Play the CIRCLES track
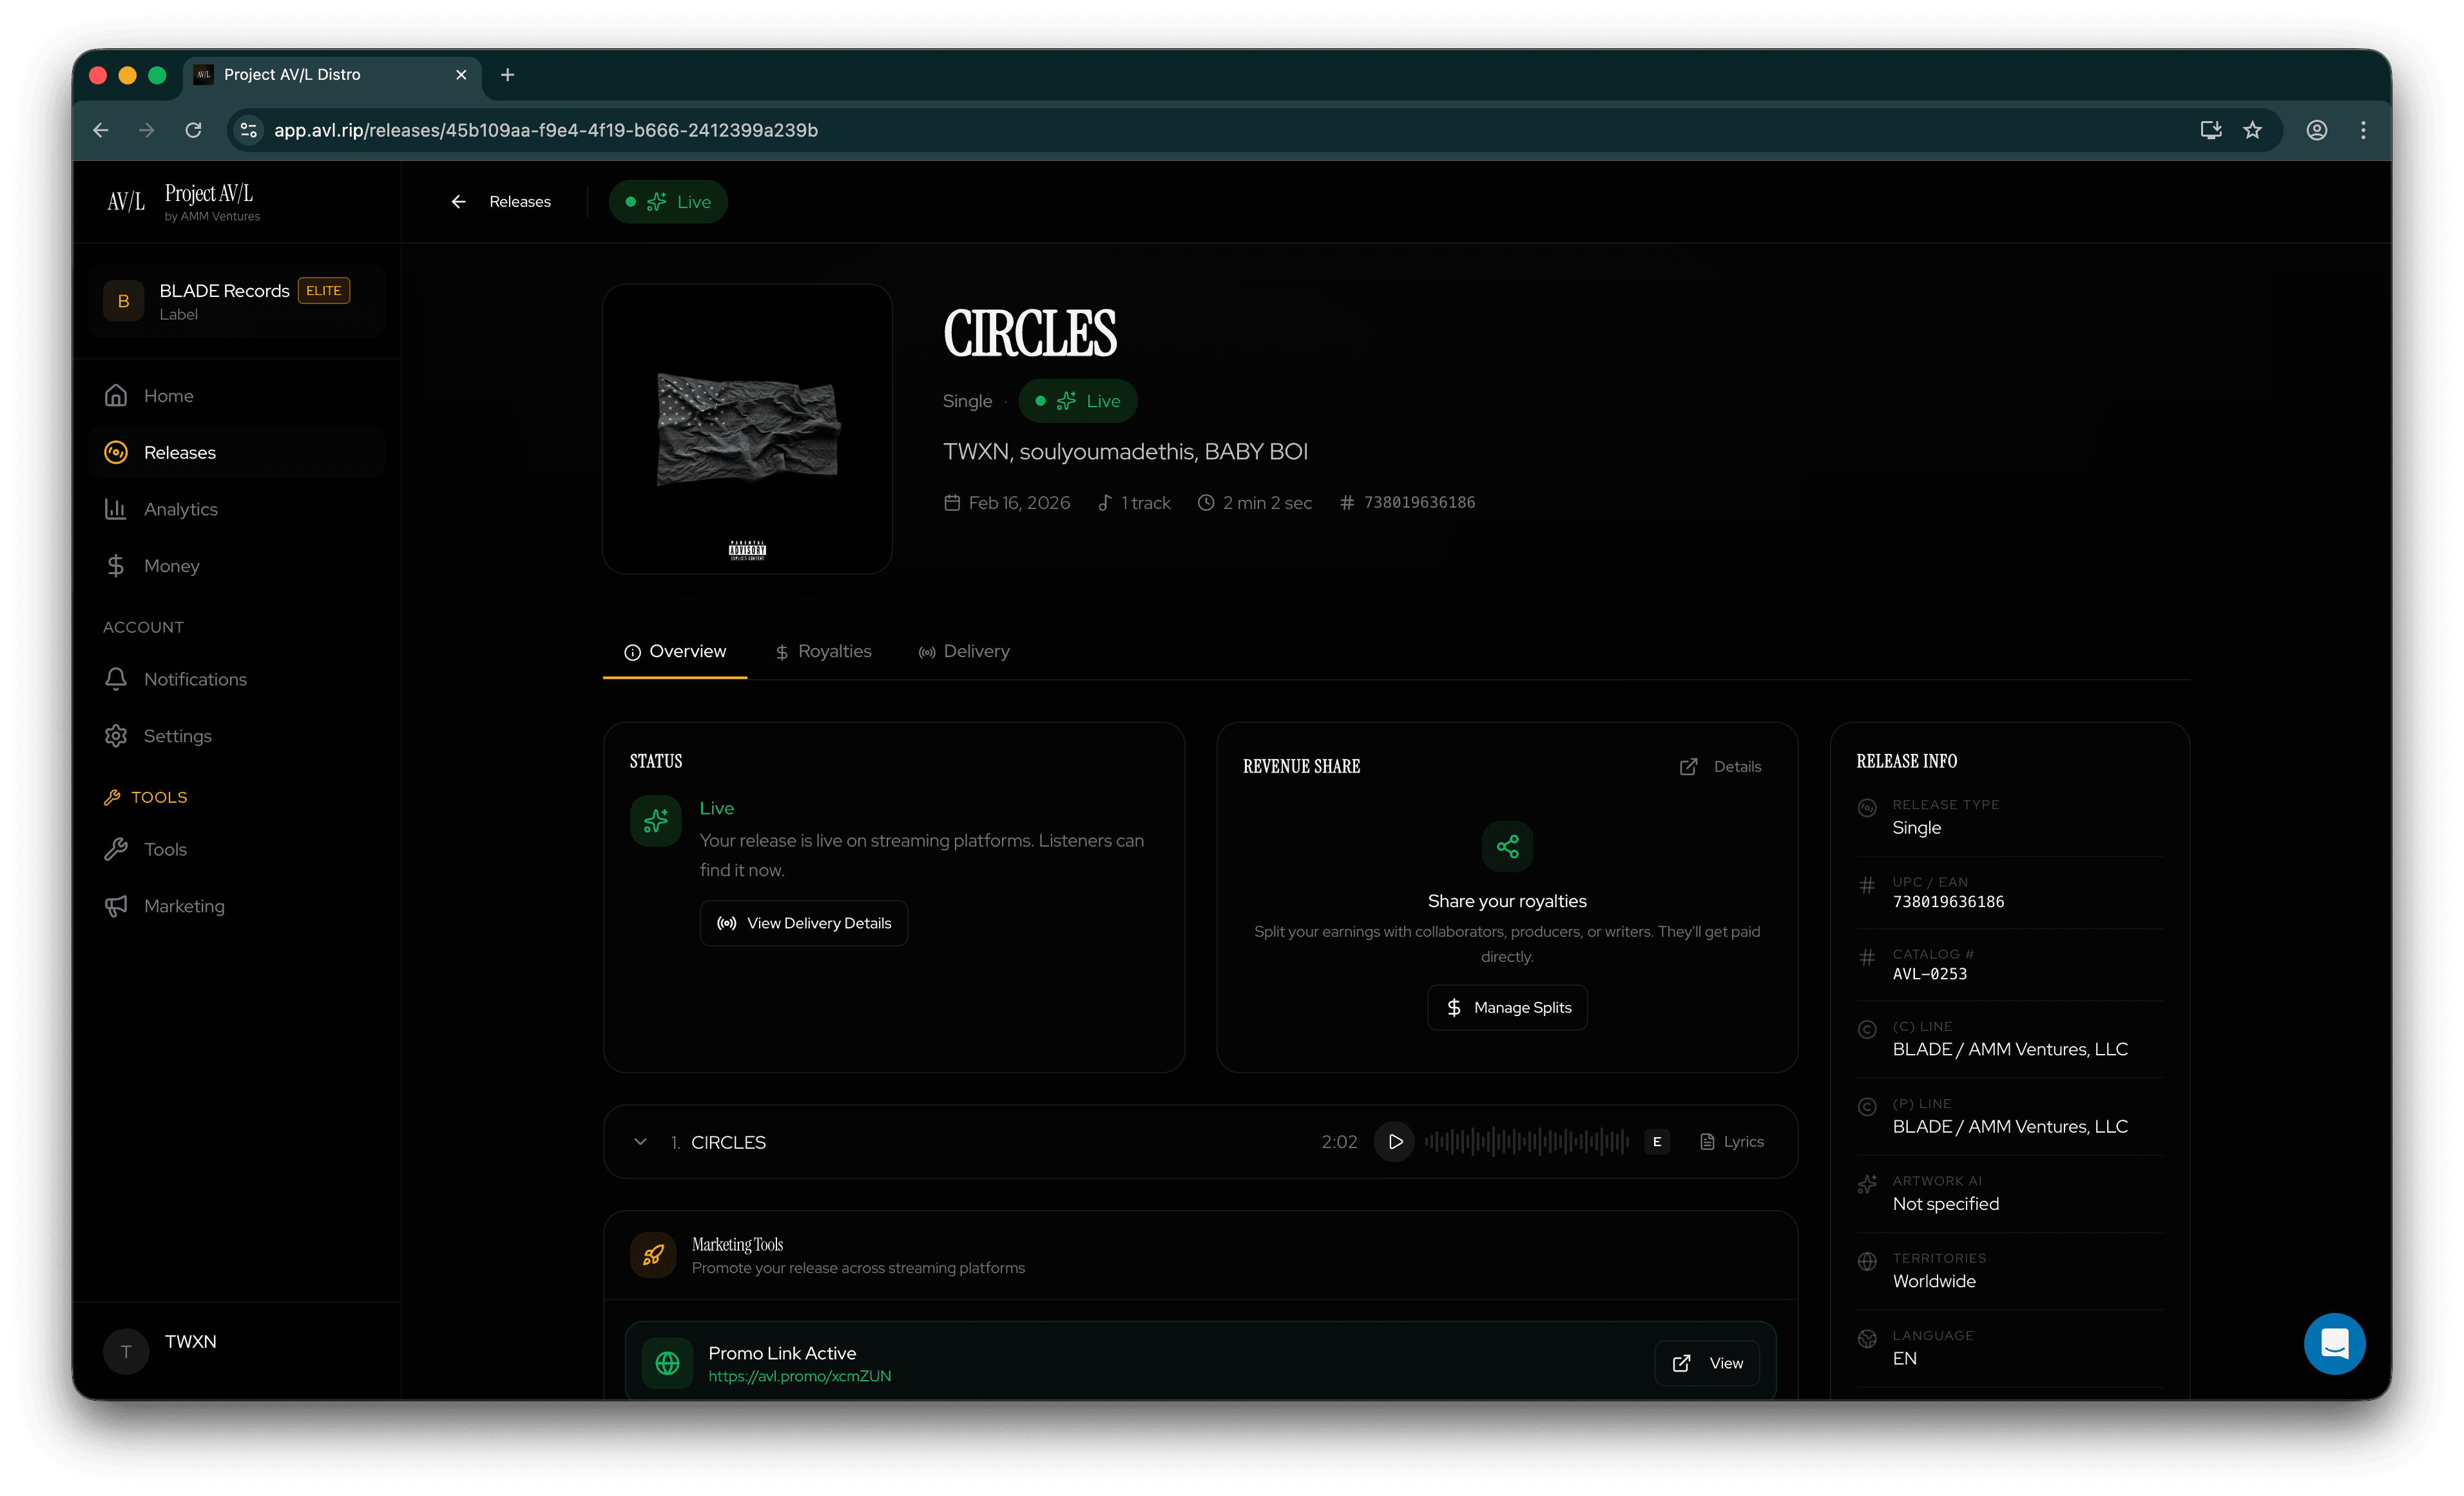This screenshot has height=1496, width=2464. pos(1394,1142)
